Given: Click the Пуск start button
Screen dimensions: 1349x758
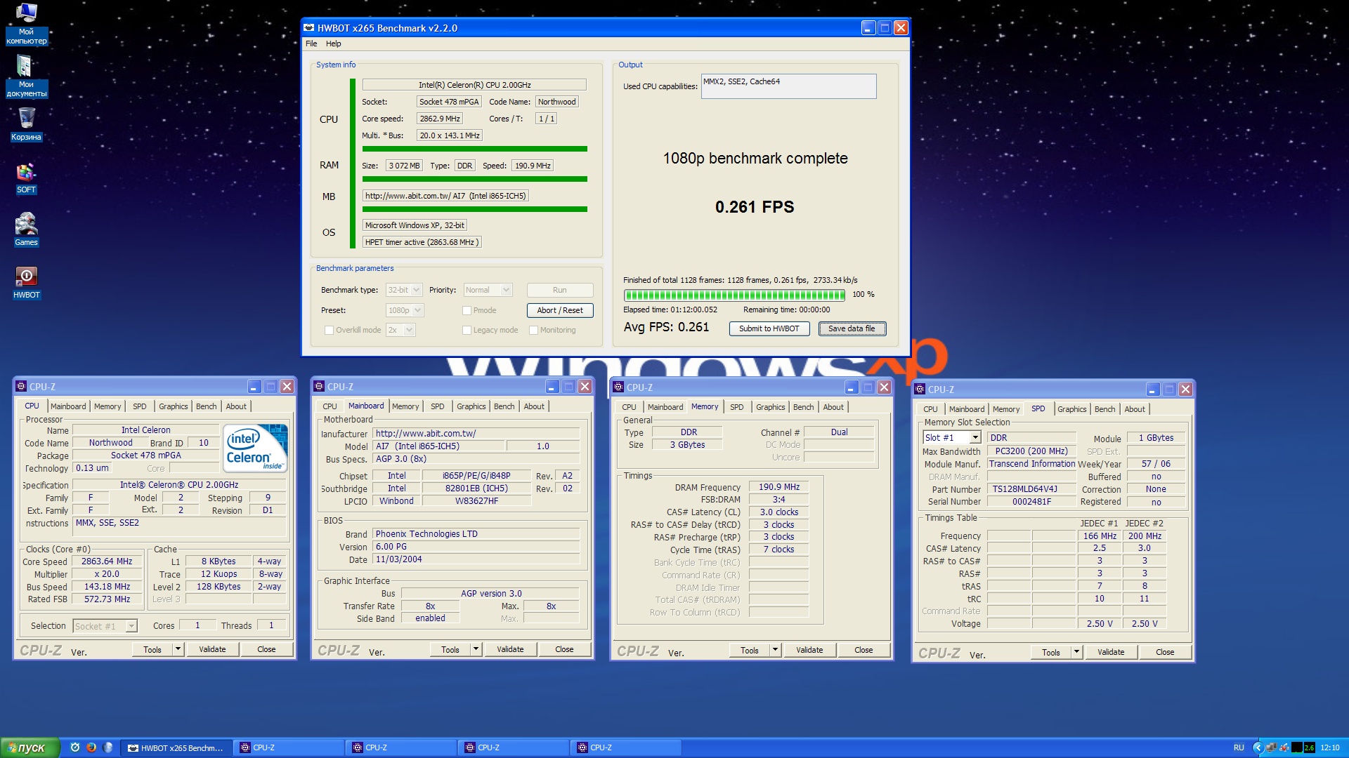Looking at the screenshot, I should pyautogui.click(x=30, y=747).
